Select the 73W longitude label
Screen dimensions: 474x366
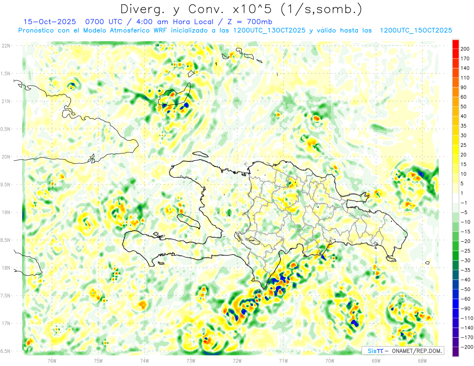(x=191, y=360)
